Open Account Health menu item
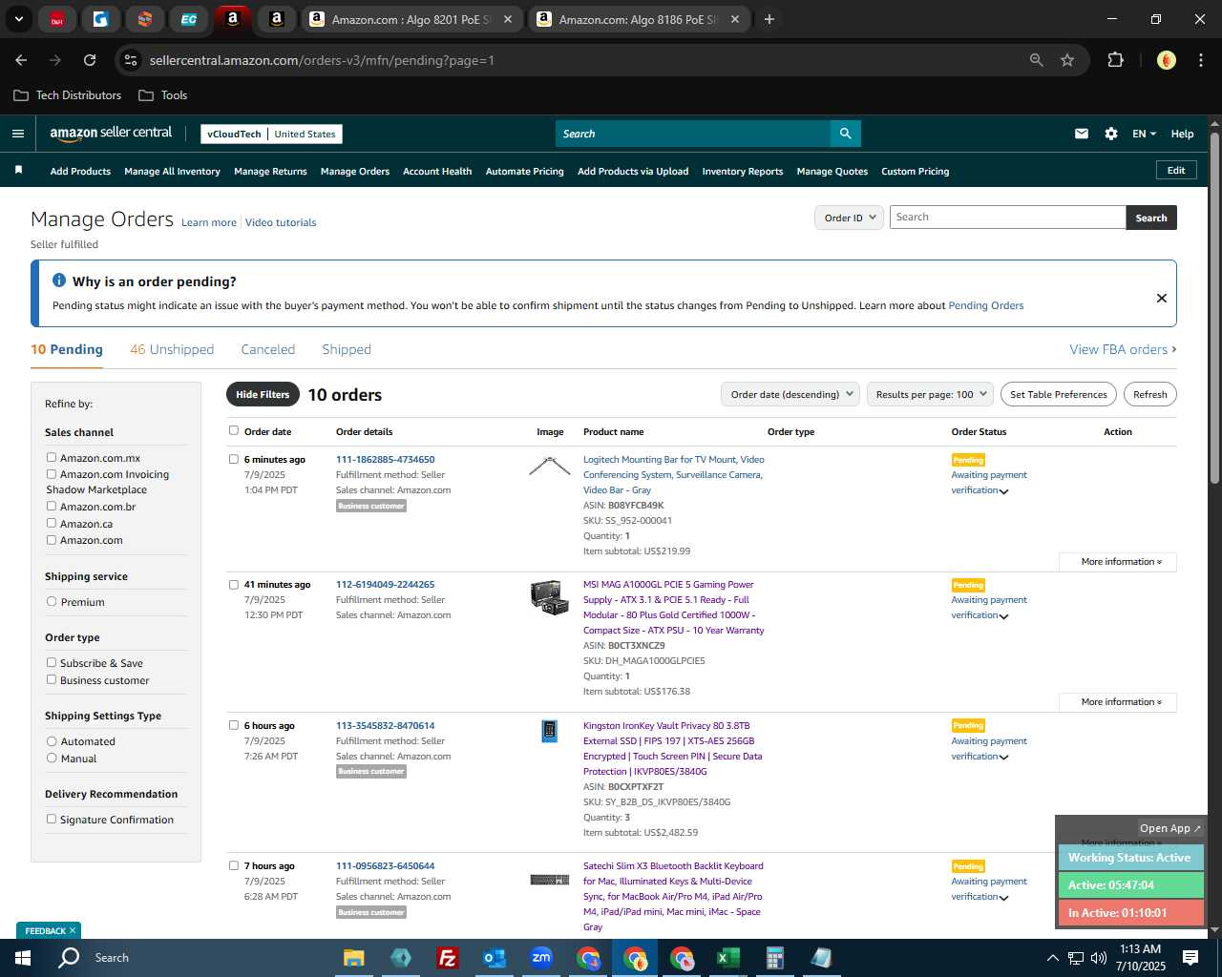1222x977 pixels. pos(437,172)
